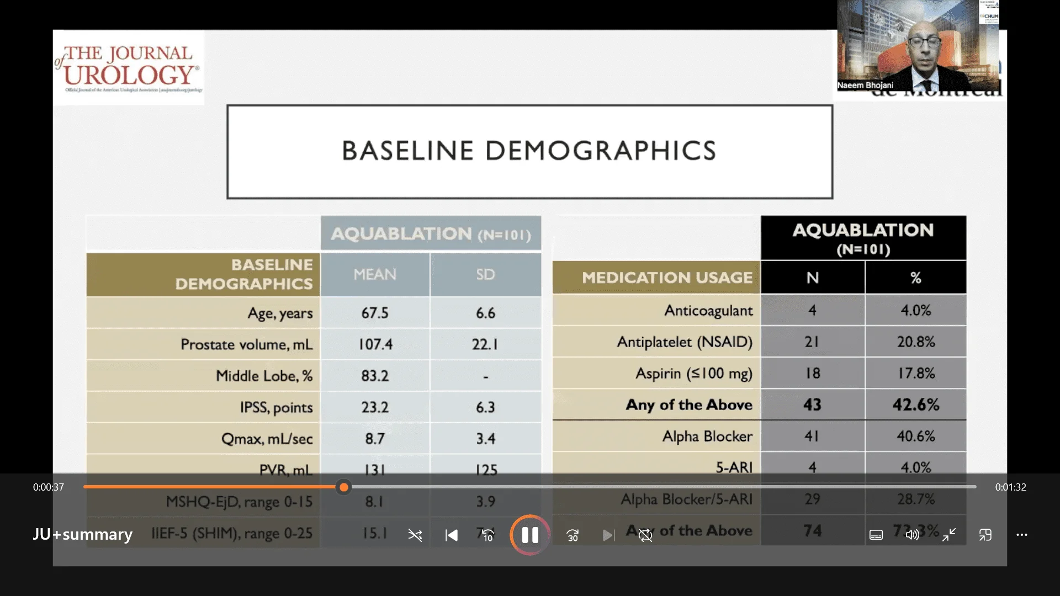Viewport: 1060px width, 596px height.
Task: Click the Alpha Blocker row label
Action: coord(707,436)
